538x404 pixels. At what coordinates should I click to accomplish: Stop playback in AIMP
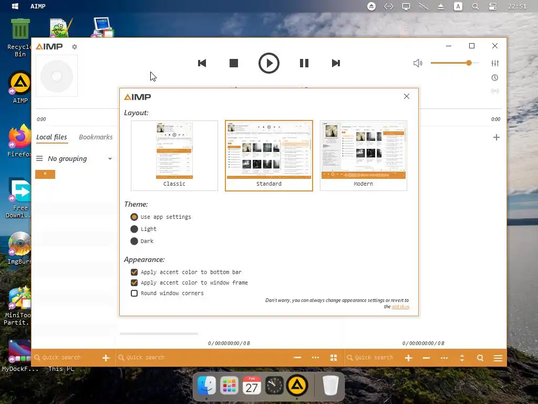[234, 63]
